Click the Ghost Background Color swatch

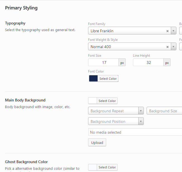(x=93, y=167)
